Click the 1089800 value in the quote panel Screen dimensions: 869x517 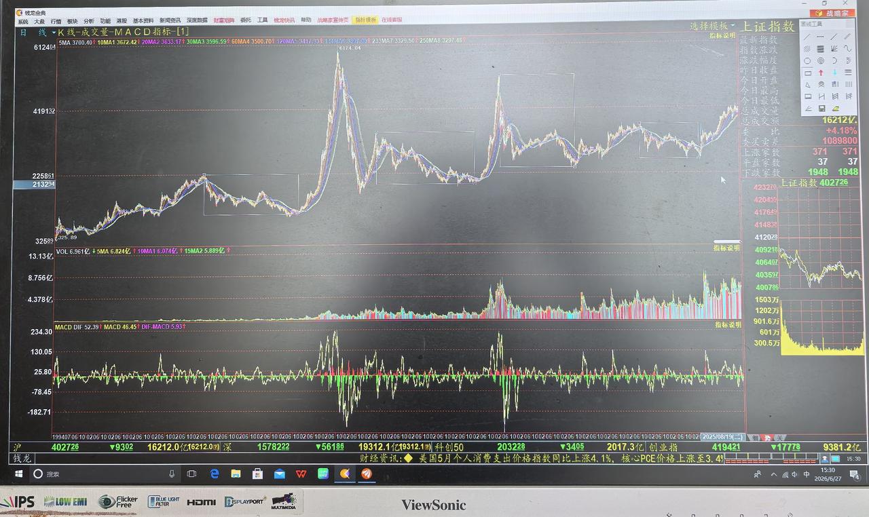[838, 140]
